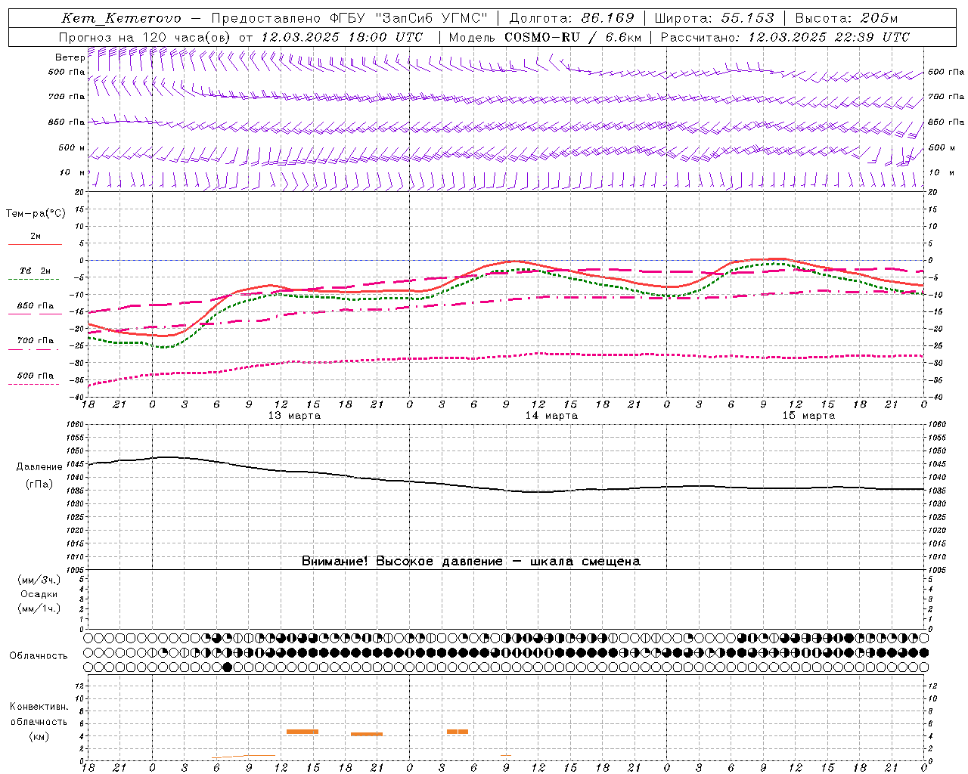Click the warning 'Внимание! Высокое давление — шкала смещена'
This screenshot has height=774, width=968.
[471, 562]
